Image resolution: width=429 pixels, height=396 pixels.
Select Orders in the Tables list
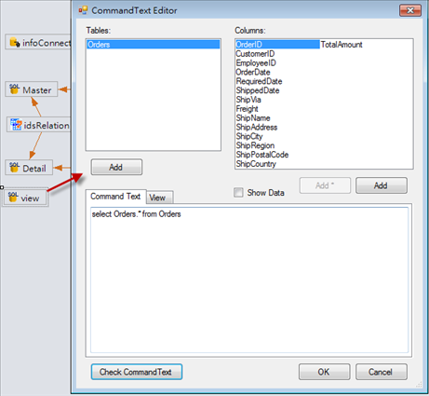154,45
